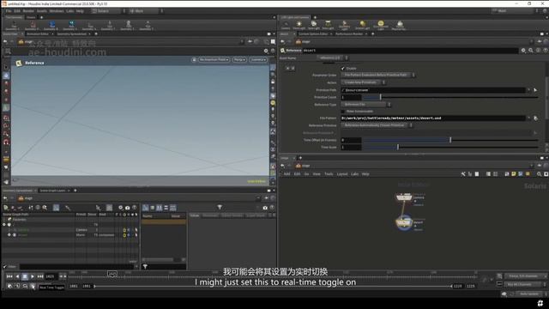Open the File menu
The image size is (549, 309).
[9, 11]
